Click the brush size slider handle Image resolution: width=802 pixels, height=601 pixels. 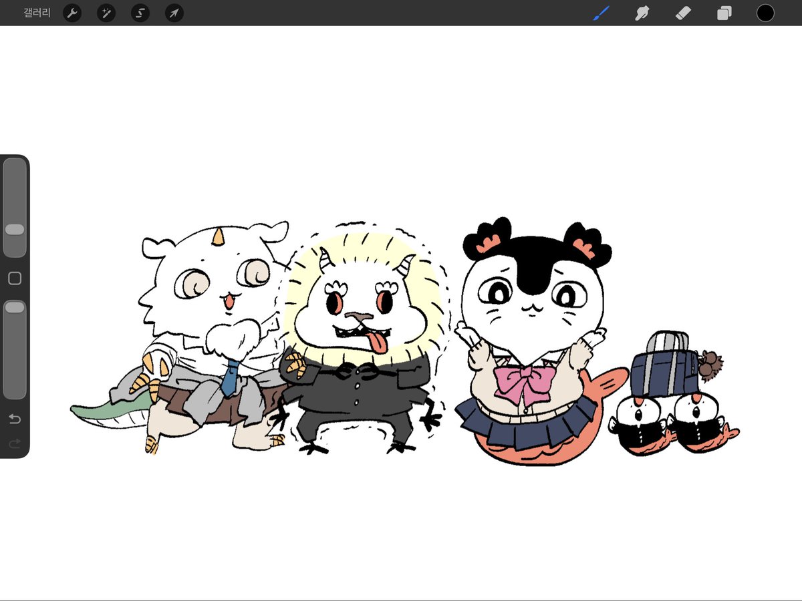15,230
